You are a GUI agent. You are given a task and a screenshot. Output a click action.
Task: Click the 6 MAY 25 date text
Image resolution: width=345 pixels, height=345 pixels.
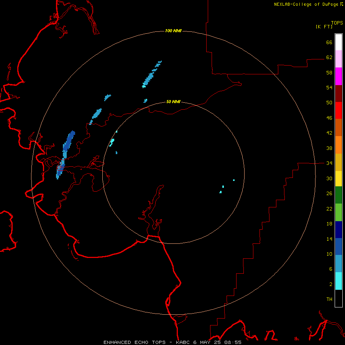click(x=208, y=342)
